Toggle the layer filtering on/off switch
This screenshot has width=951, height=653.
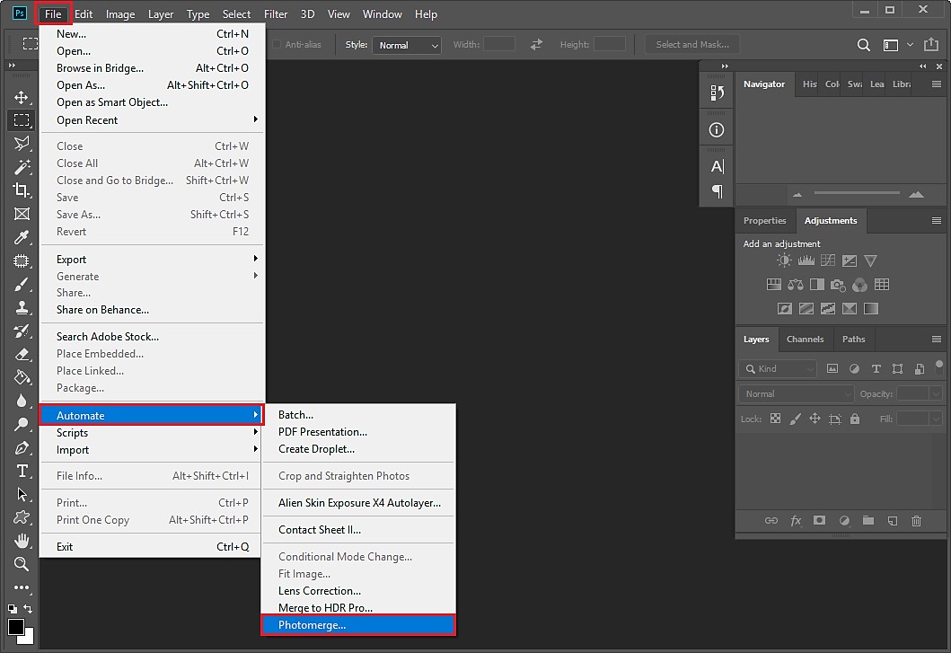(938, 366)
